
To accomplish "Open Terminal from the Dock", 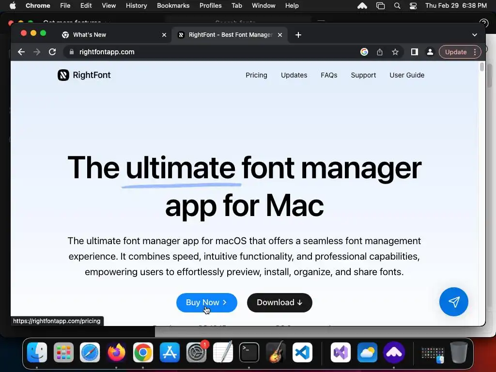I will 249,353.
